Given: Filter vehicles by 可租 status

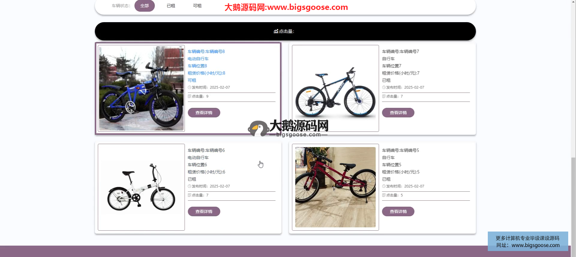Looking at the screenshot, I should (x=197, y=6).
